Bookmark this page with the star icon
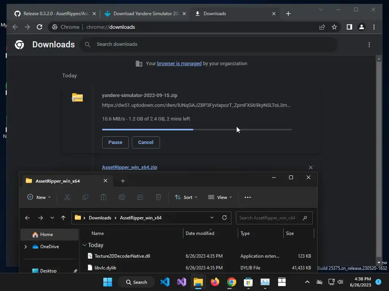Screen dimensions: 389x291 pyautogui.click(x=334, y=27)
